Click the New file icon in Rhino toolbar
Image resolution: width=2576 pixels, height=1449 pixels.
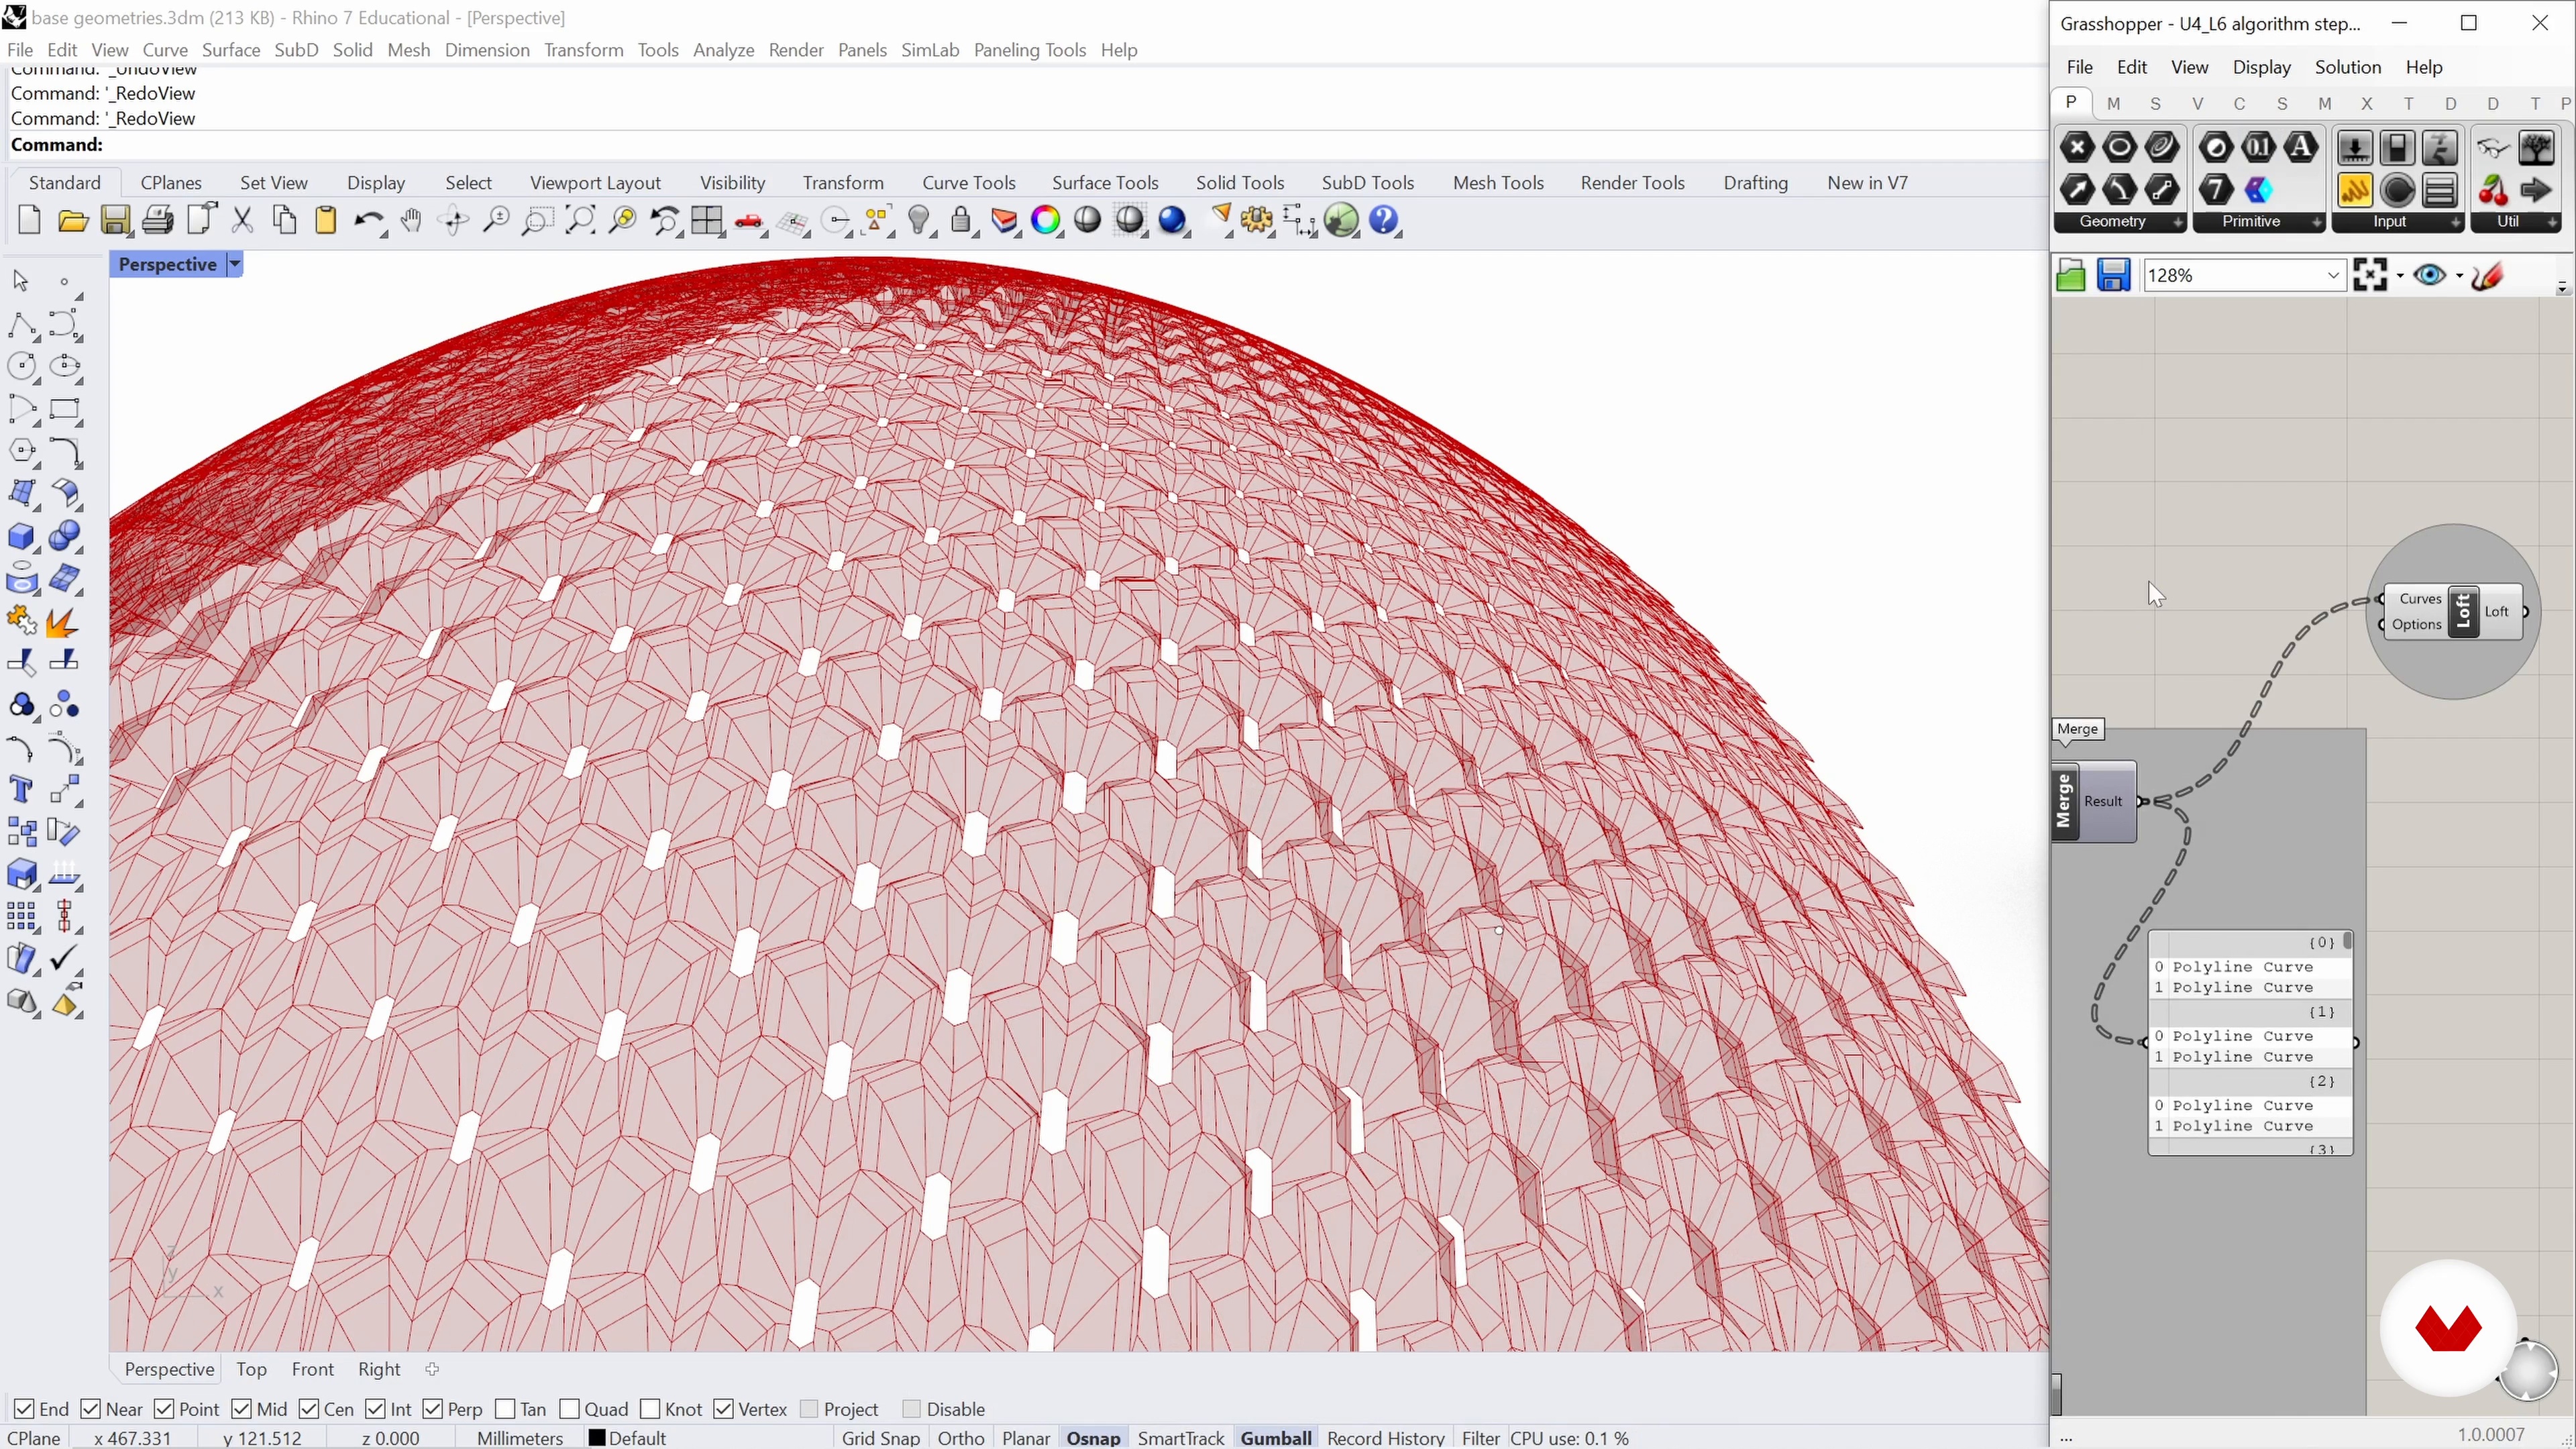click(x=29, y=220)
